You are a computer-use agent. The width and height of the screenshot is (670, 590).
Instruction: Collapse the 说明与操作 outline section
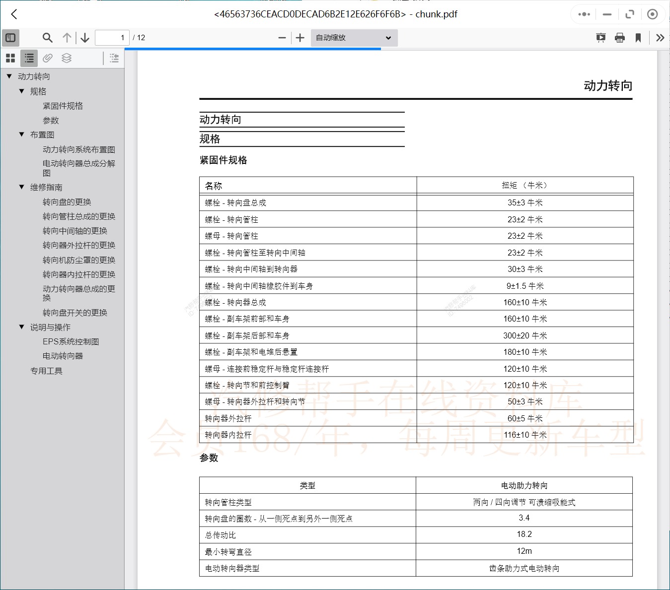click(x=21, y=327)
